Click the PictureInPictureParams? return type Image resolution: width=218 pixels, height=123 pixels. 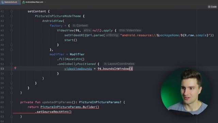[100, 102]
